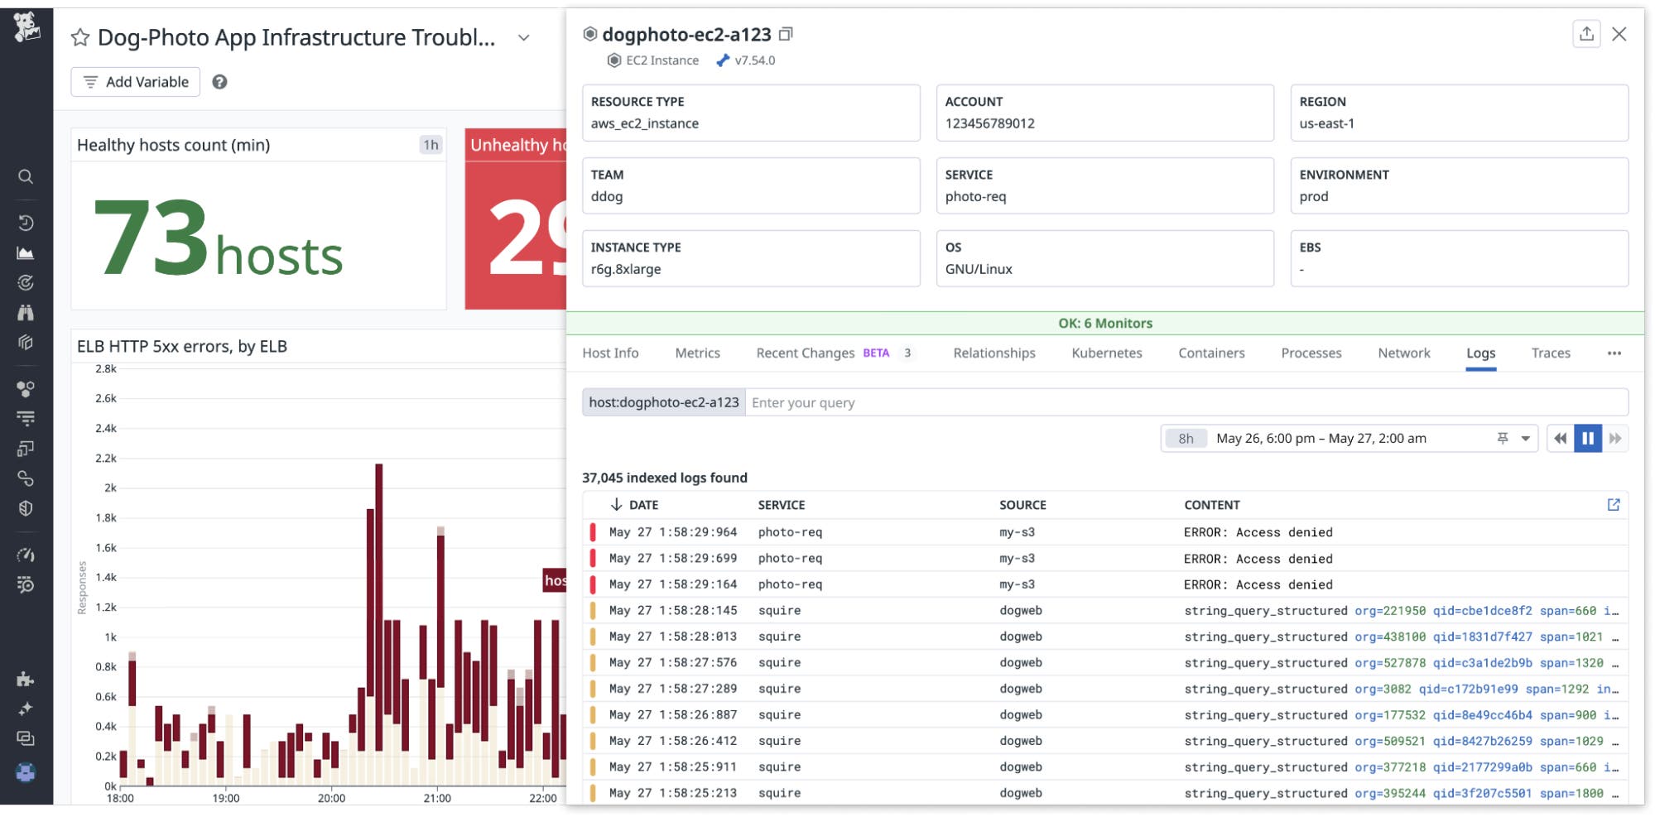The width and height of the screenshot is (1655, 817).
Task: Switch to the Metrics tab
Action: tap(697, 353)
